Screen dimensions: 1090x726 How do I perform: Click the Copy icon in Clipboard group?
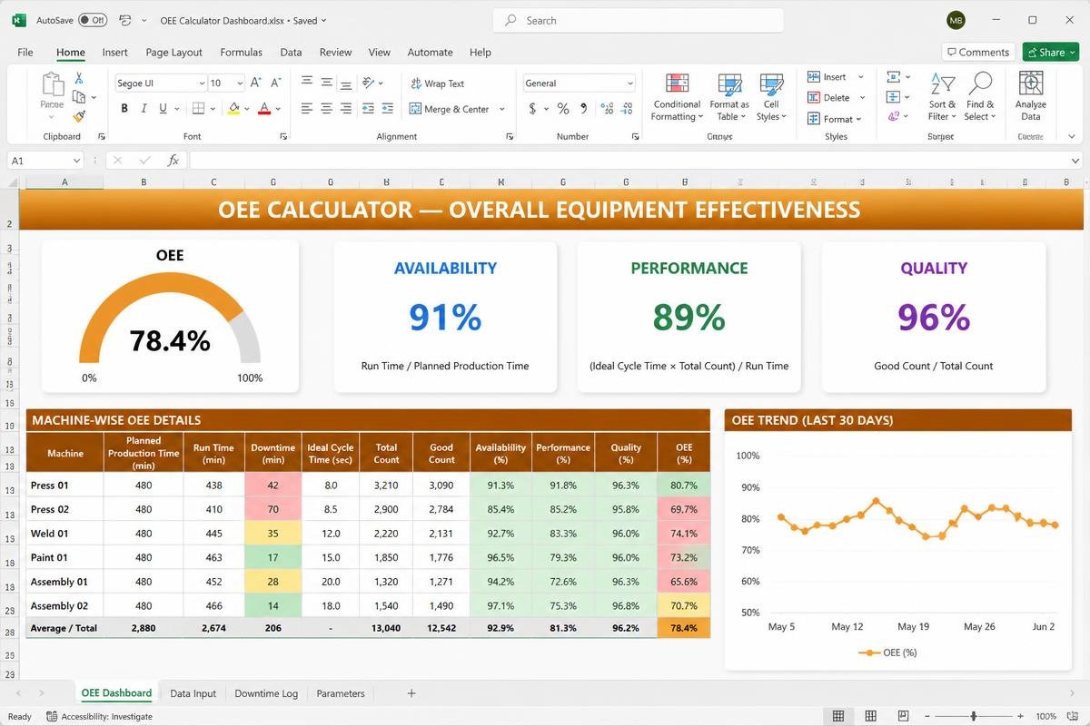(x=79, y=97)
